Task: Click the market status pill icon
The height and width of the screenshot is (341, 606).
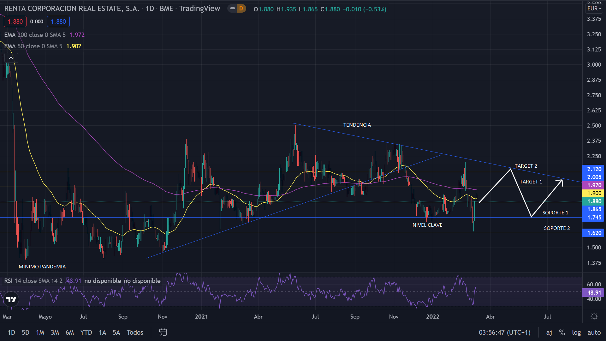Action: (233, 9)
